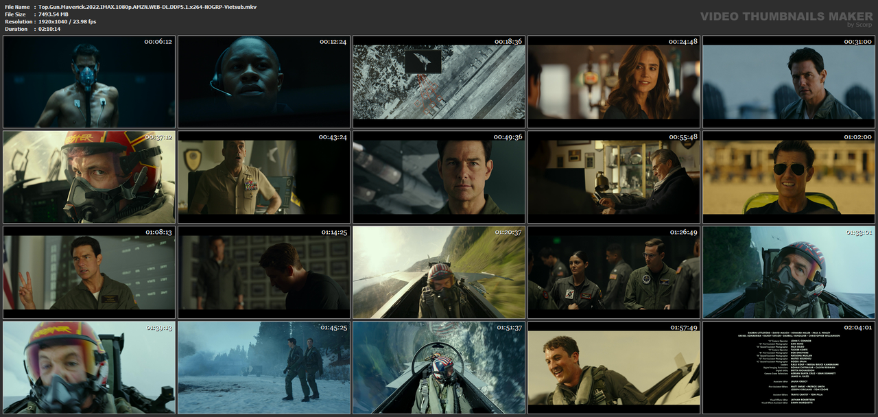Click the resolution value 1920x1040 / 23.98 fps
Screen dimensions: 878x417
[67, 21]
